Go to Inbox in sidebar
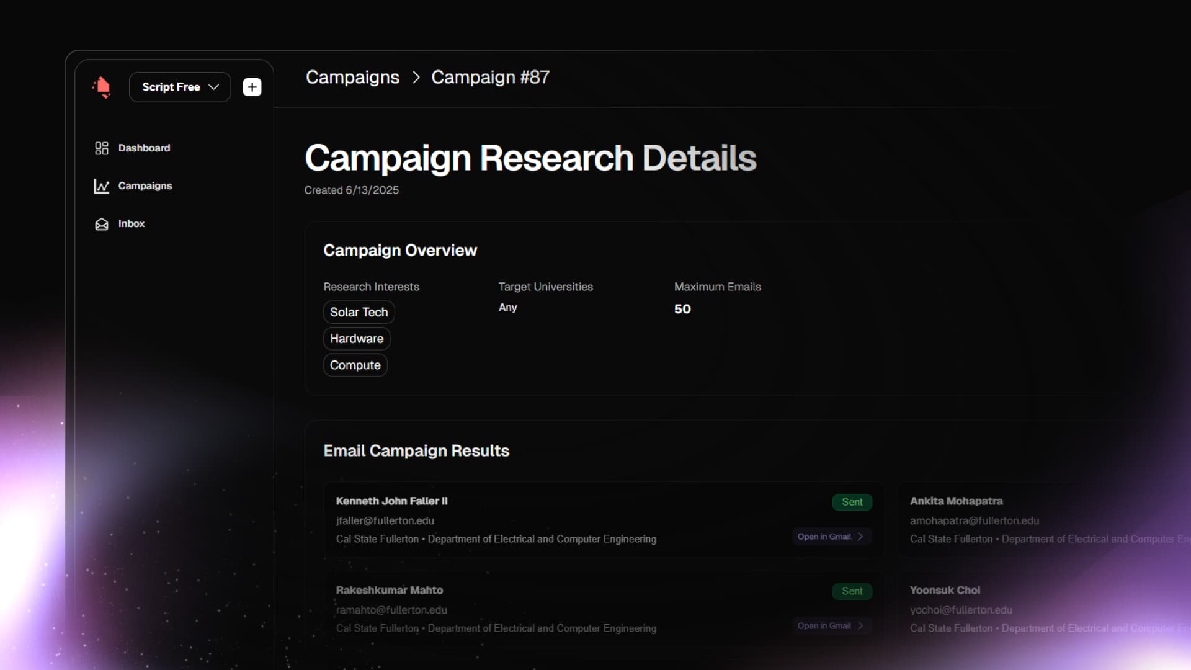Image resolution: width=1191 pixels, height=670 pixels. pyautogui.click(x=131, y=224)
